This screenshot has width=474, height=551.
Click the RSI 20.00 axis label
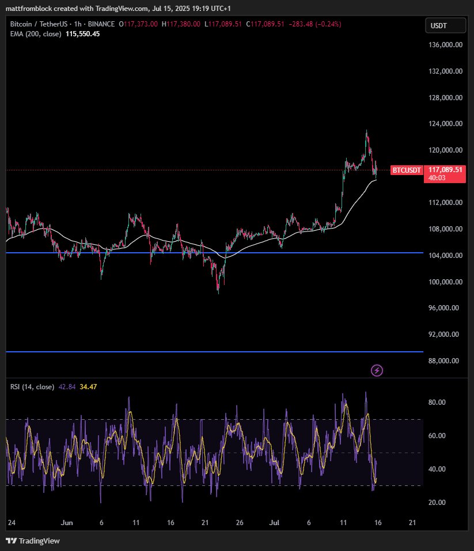tap(437, 503)
